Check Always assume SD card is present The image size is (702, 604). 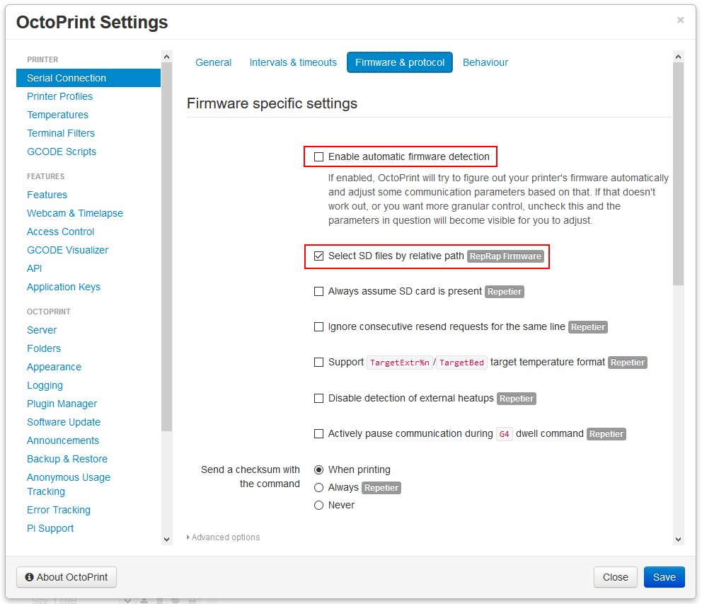point(318,291)
